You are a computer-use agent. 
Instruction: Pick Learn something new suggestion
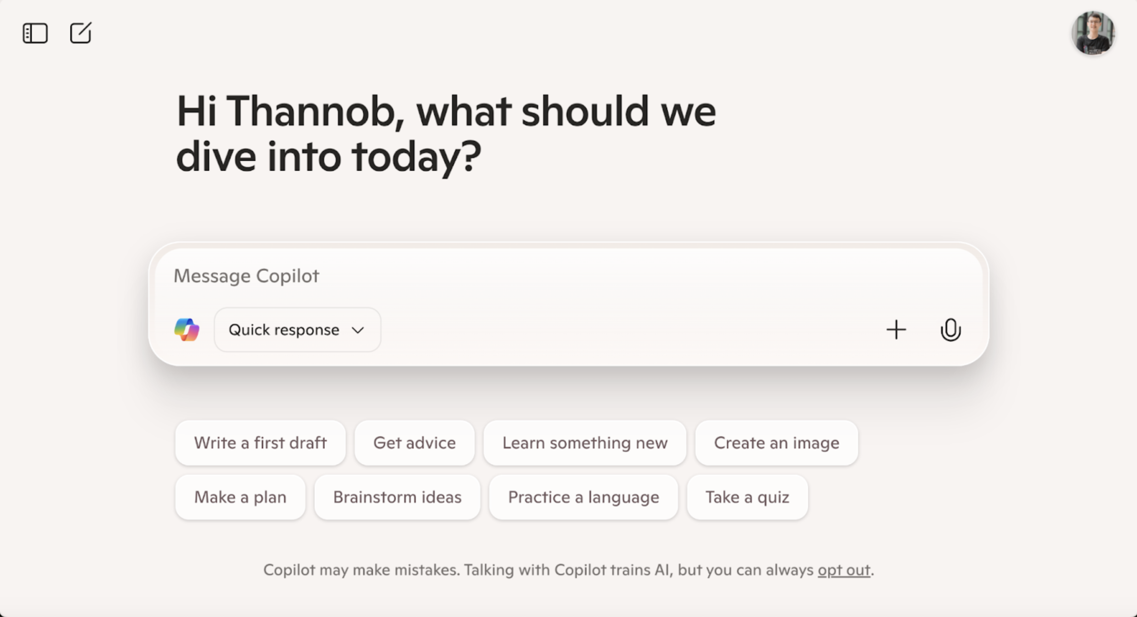(585, 443)
